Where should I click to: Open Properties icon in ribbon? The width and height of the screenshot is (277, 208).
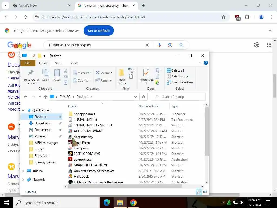point(146,73)
